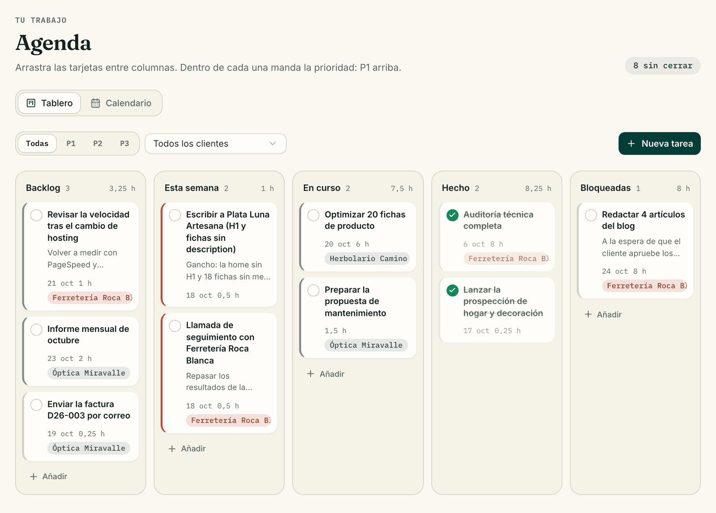Filter tasks by P1 priority
The height and width of the screenshot is (513, 716).
coord(71,144)
